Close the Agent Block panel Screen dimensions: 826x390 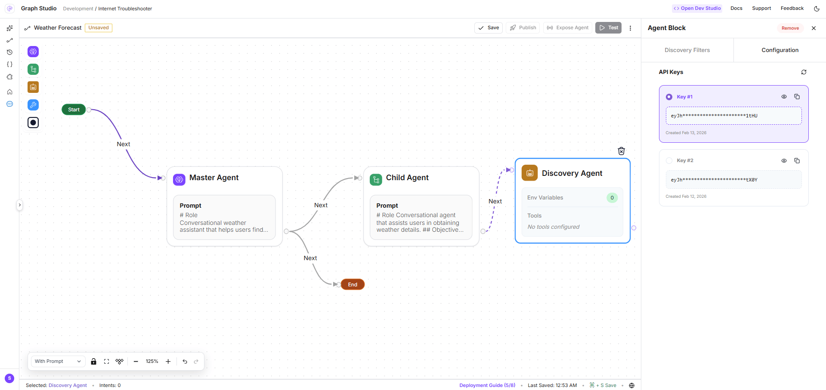pos(814,28)
